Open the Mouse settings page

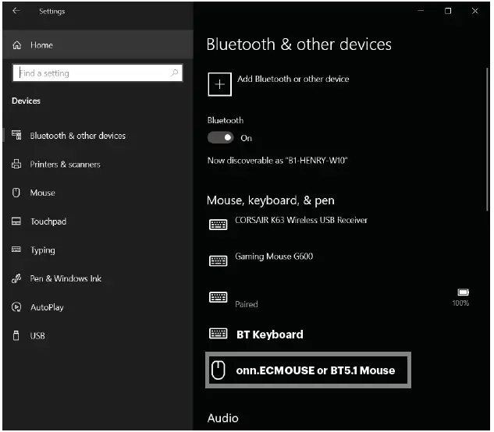click(42, 193)
